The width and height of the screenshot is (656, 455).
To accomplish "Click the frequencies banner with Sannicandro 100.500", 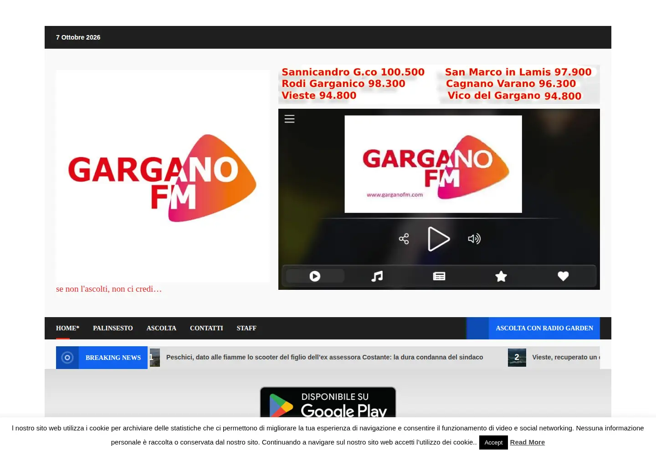I will coord(439,85).
